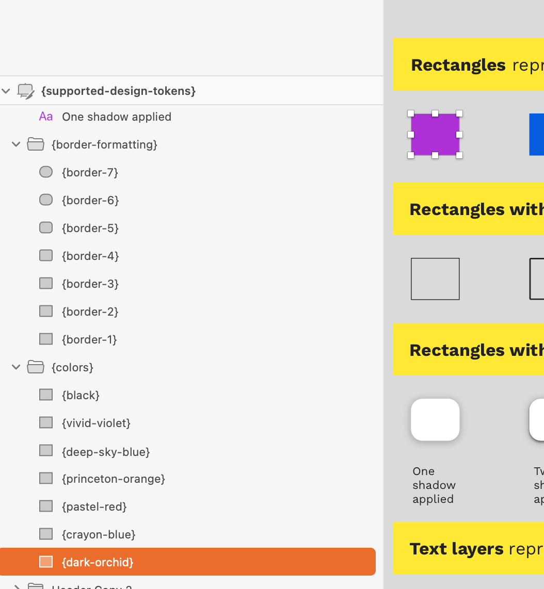Click the folder icon of {border-formatting} group

tap(36, 144)
